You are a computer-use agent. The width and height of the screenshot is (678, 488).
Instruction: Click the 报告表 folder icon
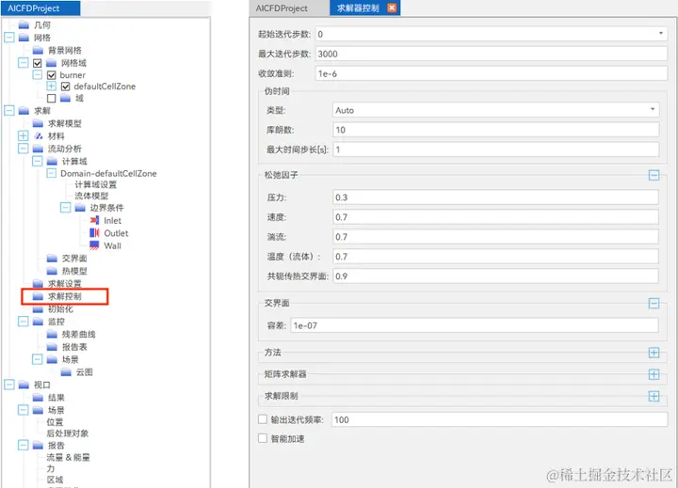click(x=52, y=347)
